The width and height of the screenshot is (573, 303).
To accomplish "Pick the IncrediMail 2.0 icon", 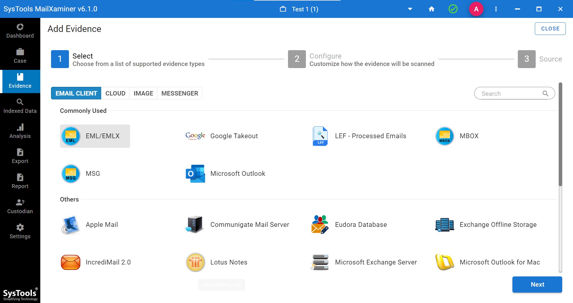I will coord(71,262).
